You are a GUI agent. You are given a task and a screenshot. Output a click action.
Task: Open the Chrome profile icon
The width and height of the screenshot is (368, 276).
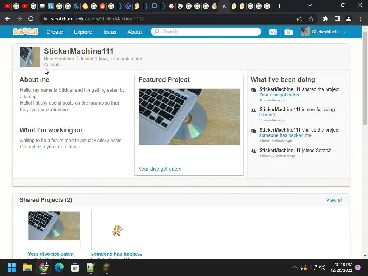click(349, 19)
